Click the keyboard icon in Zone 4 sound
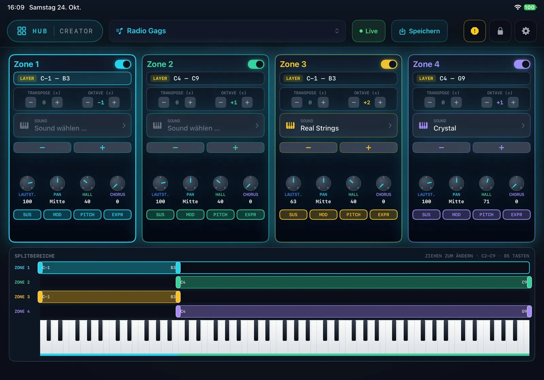The width and height of the screenshot is (544, 380). point(423,125)
